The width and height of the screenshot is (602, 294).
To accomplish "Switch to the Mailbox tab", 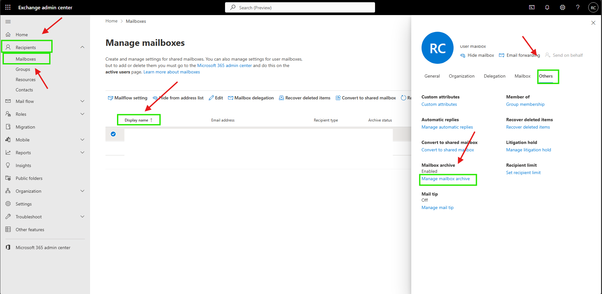I will [x=523, y=76].
